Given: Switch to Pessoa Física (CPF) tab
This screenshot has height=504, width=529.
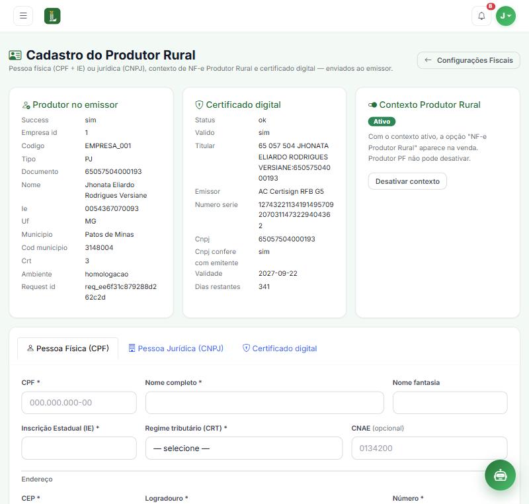Looking at the screenshot, I should (68, 349).
